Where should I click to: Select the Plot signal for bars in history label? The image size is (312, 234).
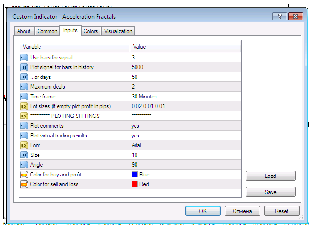coord(62,67)
